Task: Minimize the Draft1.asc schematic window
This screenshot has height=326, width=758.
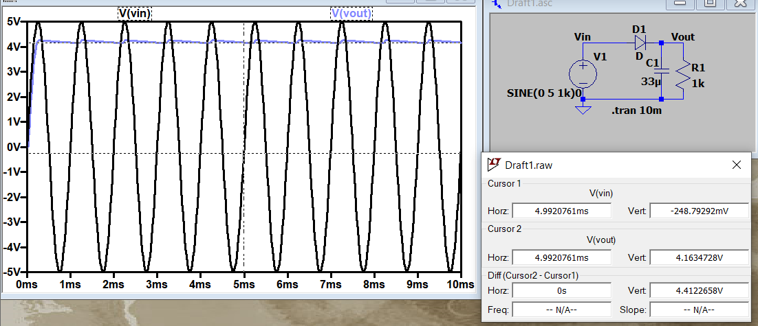Action: pyautogui.click(x=680, y=3)
